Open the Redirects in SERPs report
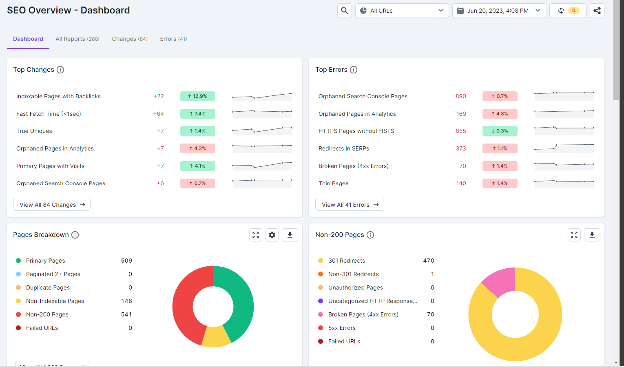624x367 pixels. click(344, 148)
